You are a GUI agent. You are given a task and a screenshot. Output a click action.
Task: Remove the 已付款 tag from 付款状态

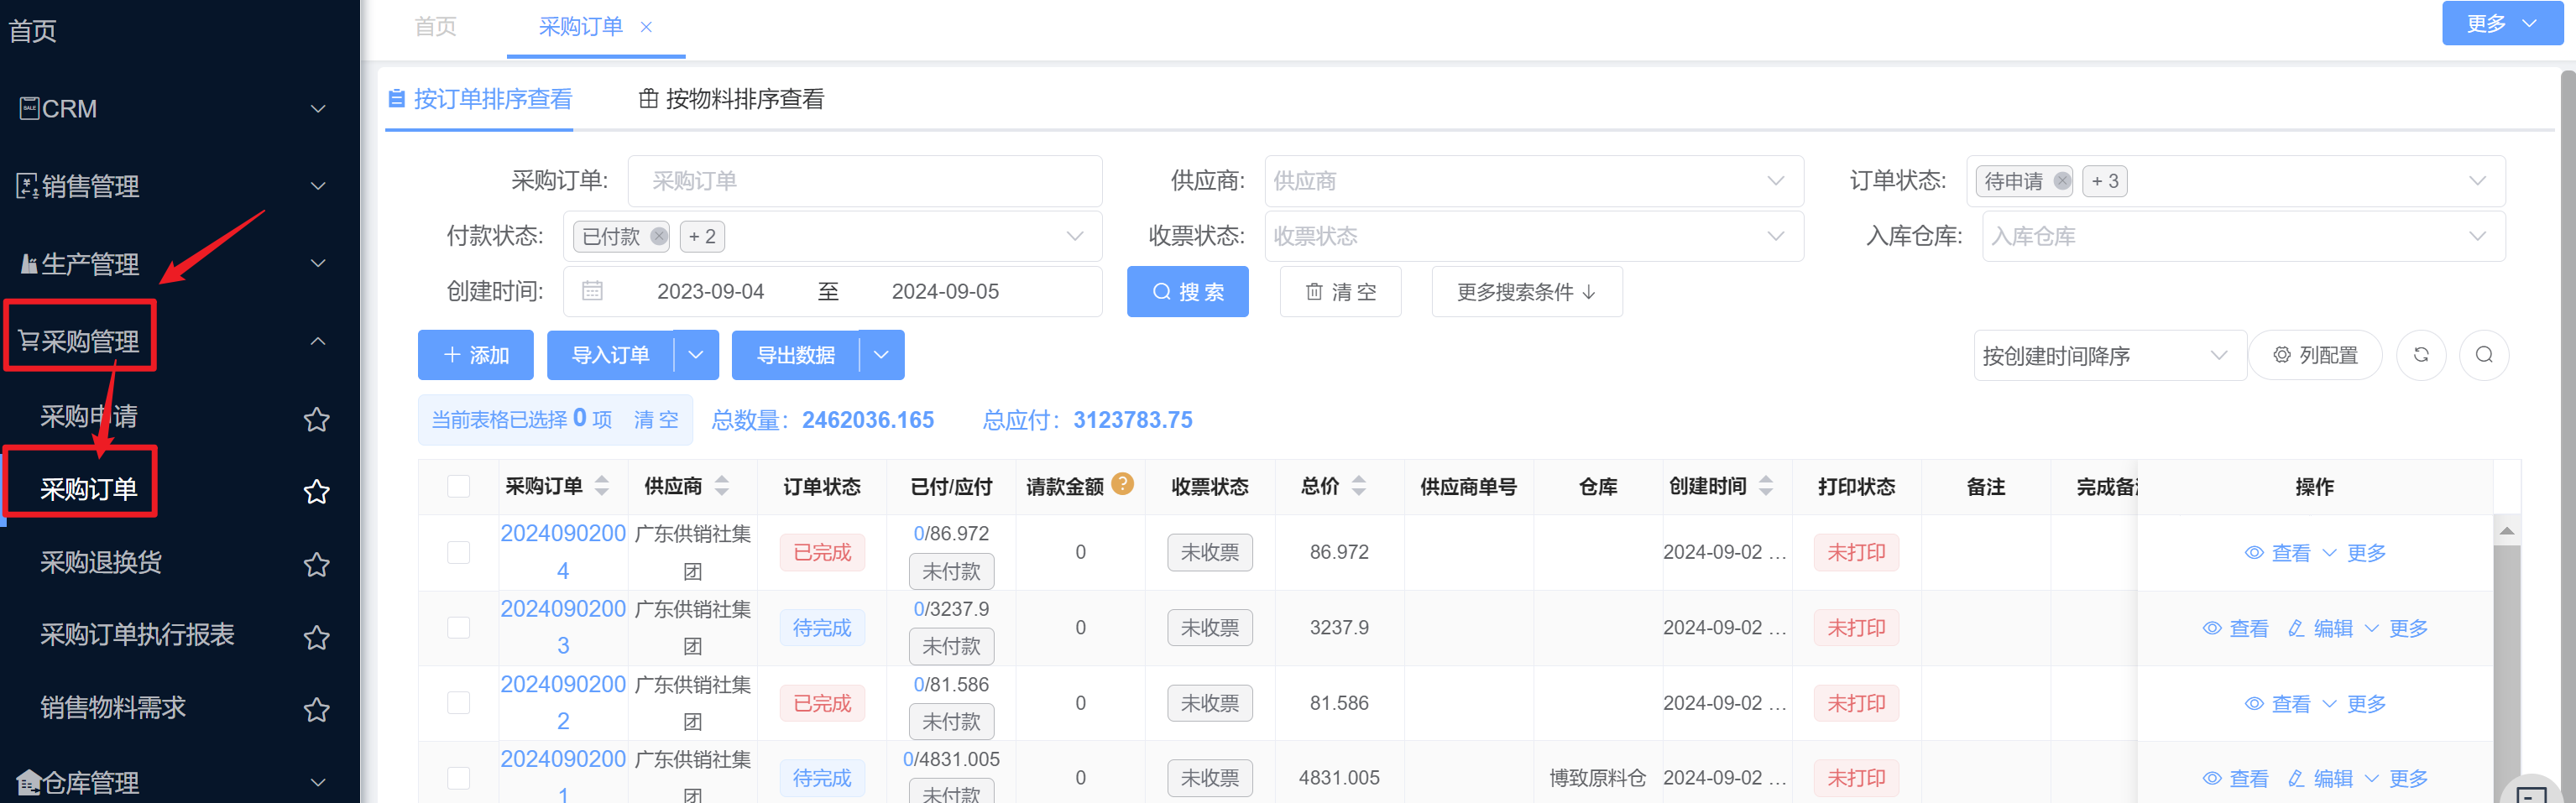click(x=658, y=237)
